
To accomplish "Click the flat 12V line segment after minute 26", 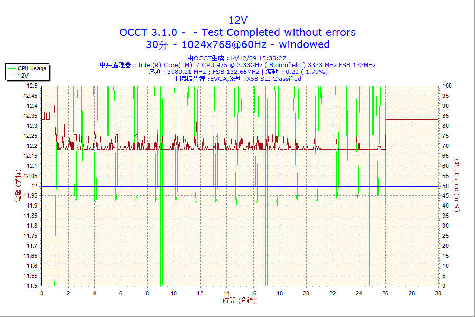I will [x=412, y=119].
